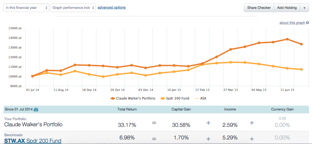Click the Total Return column header

(x=127, y=109)
